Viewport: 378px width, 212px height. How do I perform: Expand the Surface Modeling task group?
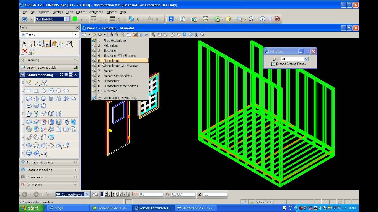pyautogui.click(x=49, y=162)
